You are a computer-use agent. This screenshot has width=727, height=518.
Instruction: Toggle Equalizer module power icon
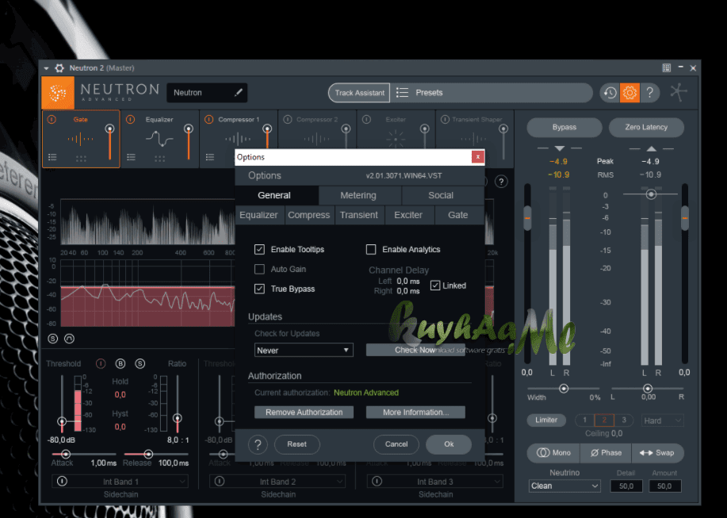tap(130, 119)
